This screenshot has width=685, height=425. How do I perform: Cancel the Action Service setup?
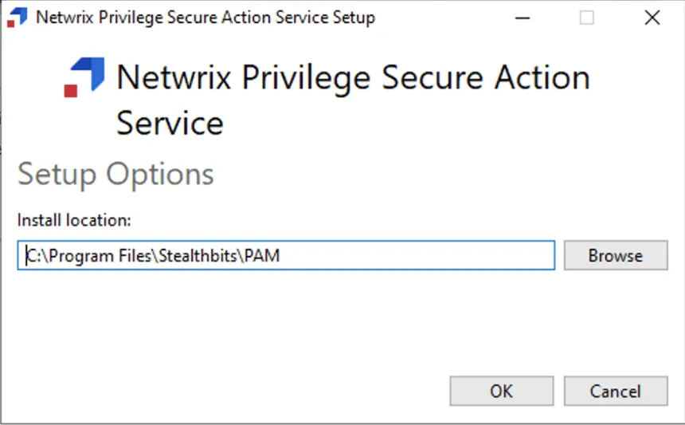point(616,391)
